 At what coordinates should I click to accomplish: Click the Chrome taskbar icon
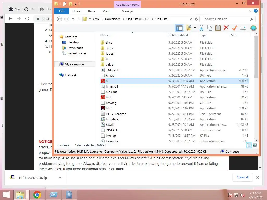(37, 195)
